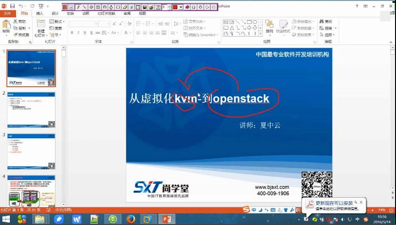Switch to the 切换 ribbon tab
The height and width of the screenshot is (225, 396).
[x=71, y=13]
